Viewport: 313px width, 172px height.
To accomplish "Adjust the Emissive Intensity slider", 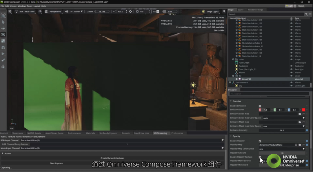I will [x=282, y=130].
